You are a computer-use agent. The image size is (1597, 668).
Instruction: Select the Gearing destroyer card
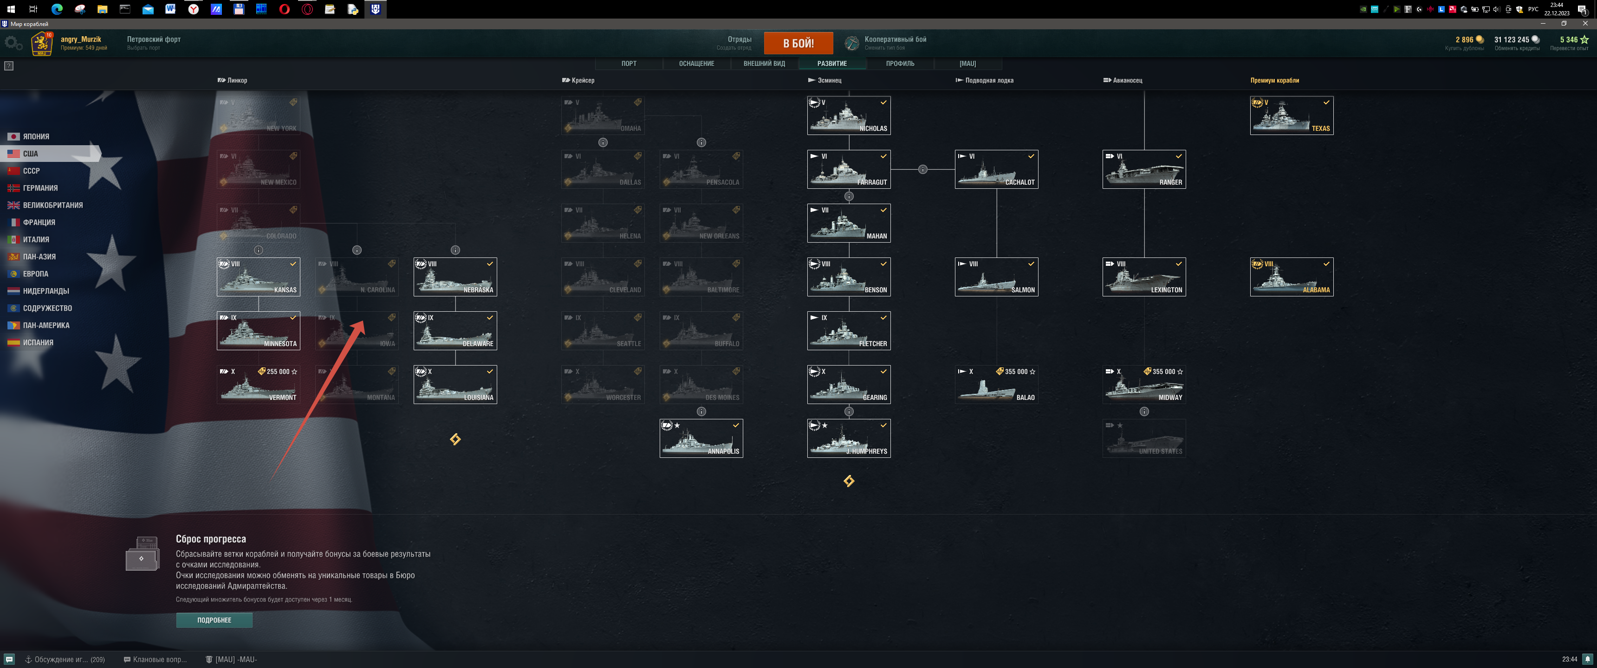(x=849, y=385)
